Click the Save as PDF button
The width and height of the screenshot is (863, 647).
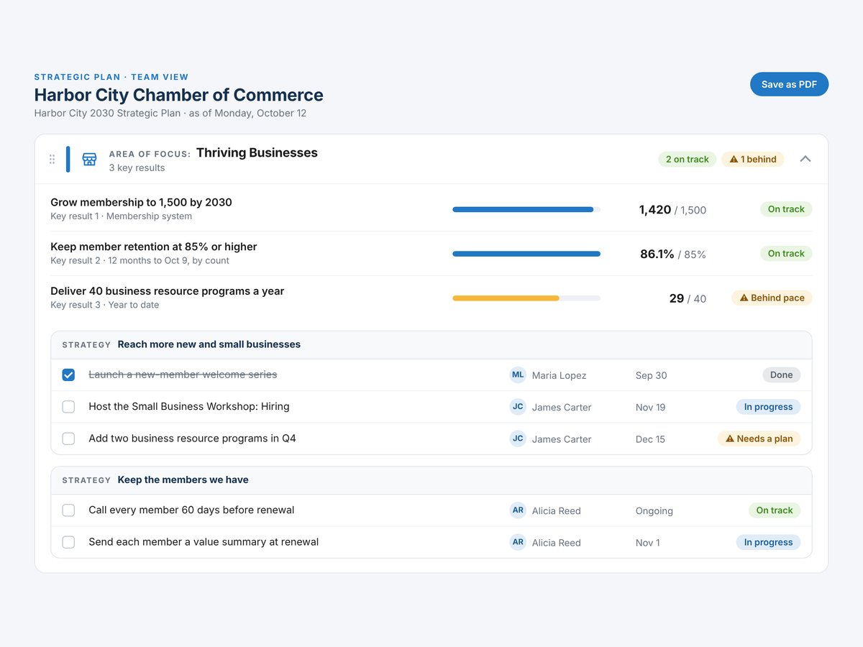789,84
